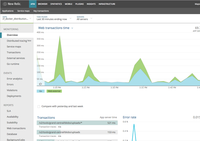This screenshot has height=141, width=200.
Task: Open the Web transactions report
Action: click(17, 128)
